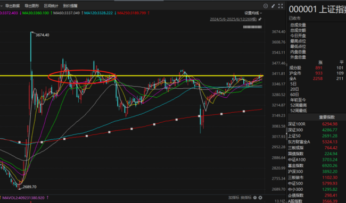Click the circled down-arrow icon above chart
Viewport: 346px width, 203px height.
[266, 6]
